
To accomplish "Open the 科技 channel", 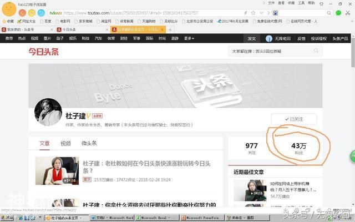I will pos(85,38).
